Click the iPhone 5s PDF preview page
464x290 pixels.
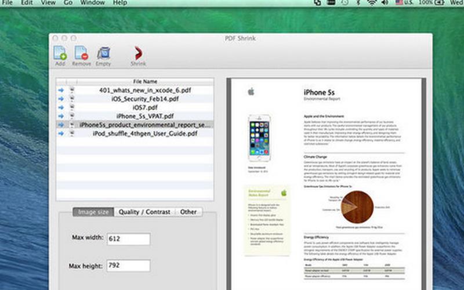(326, 184)
